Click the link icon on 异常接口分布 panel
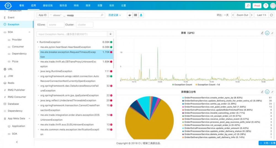The image size is (276, 148). coord(272,92)
